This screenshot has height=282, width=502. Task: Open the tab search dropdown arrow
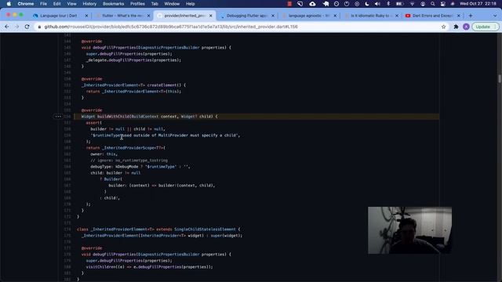[x=495, y=16]
